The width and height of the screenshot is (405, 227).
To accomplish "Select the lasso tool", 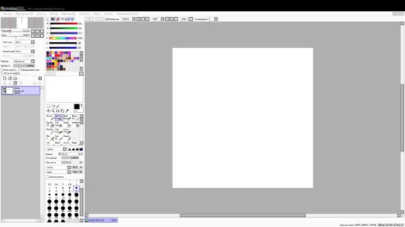I will (x=53, y=107).
